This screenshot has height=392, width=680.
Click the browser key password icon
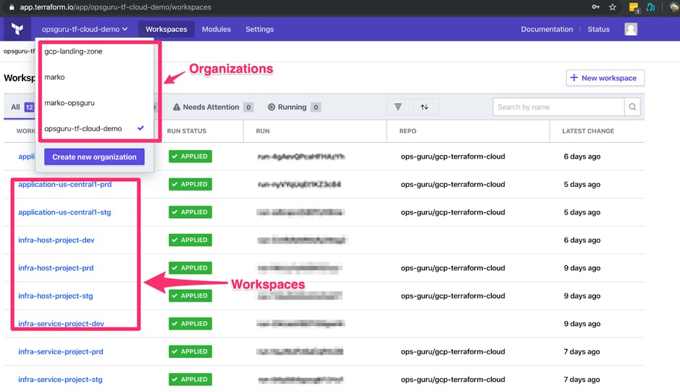click(595, 7)
